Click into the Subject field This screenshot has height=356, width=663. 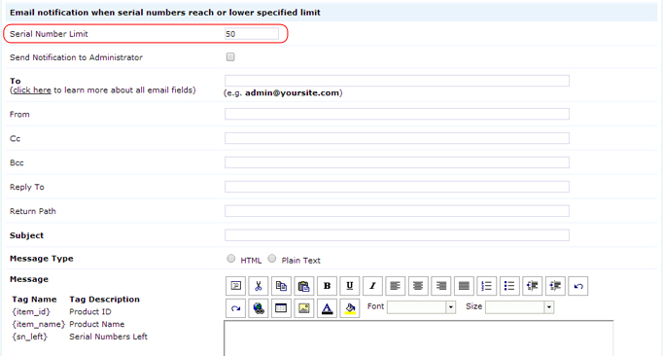(397, 235)
